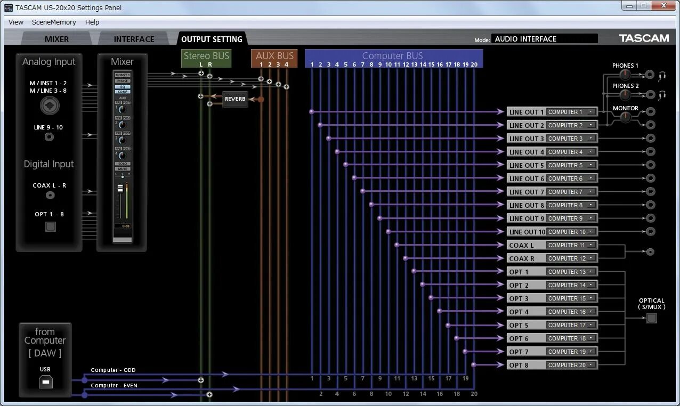Click the output jack on the LINE OUT 2 row
680x406 pixels.
point(650,125)
